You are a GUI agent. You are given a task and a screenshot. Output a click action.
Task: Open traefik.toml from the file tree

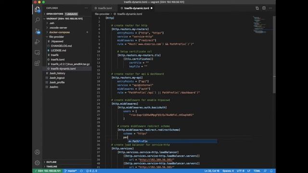(x=67, y=60)
